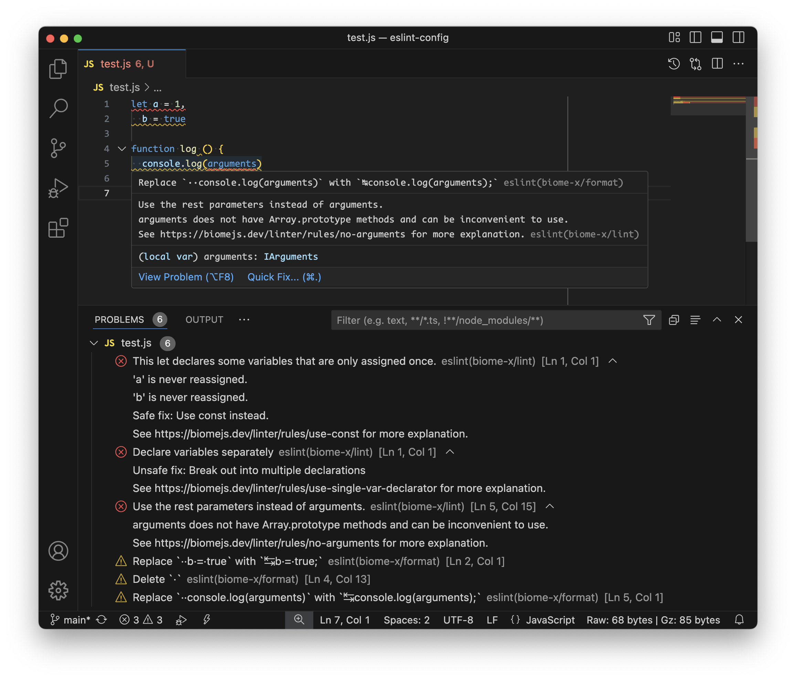
Task: Open the Explorer view in activity bar
Action: pyautogui.click(x=58, y=69)
